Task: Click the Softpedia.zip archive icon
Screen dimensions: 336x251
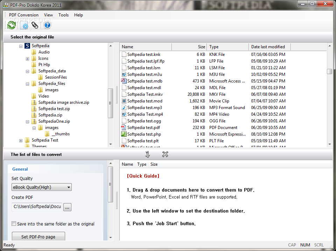Action: coord(34,115)
